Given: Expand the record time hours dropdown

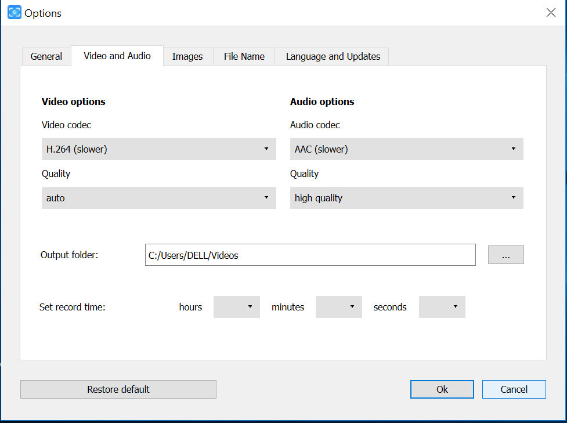Looking at the screenshot, I should pyautogui.click(x=237, y=307).
